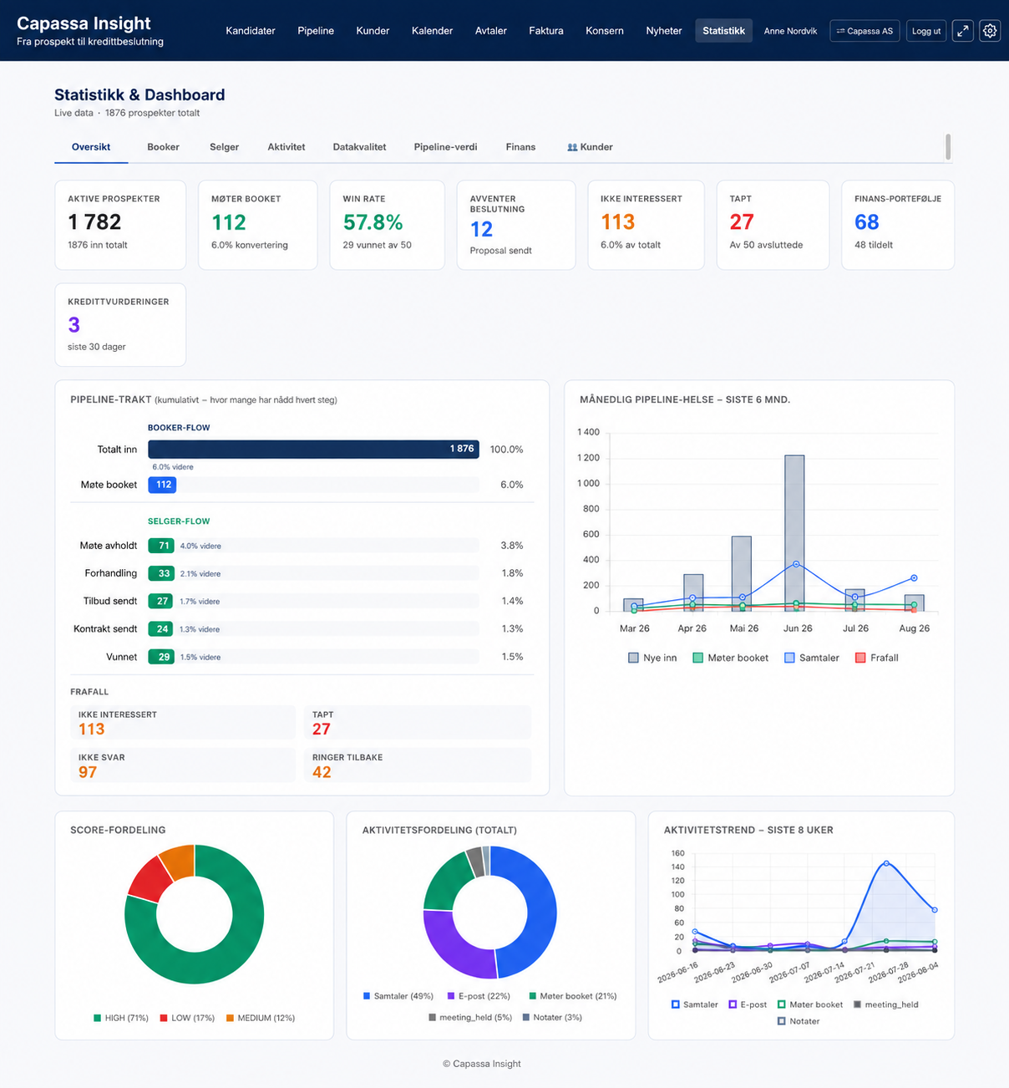This screenshot has height=1088, width=1009.
Task: Toggle meeting_held in the trend chart legend
Action: pos(885,1004)
